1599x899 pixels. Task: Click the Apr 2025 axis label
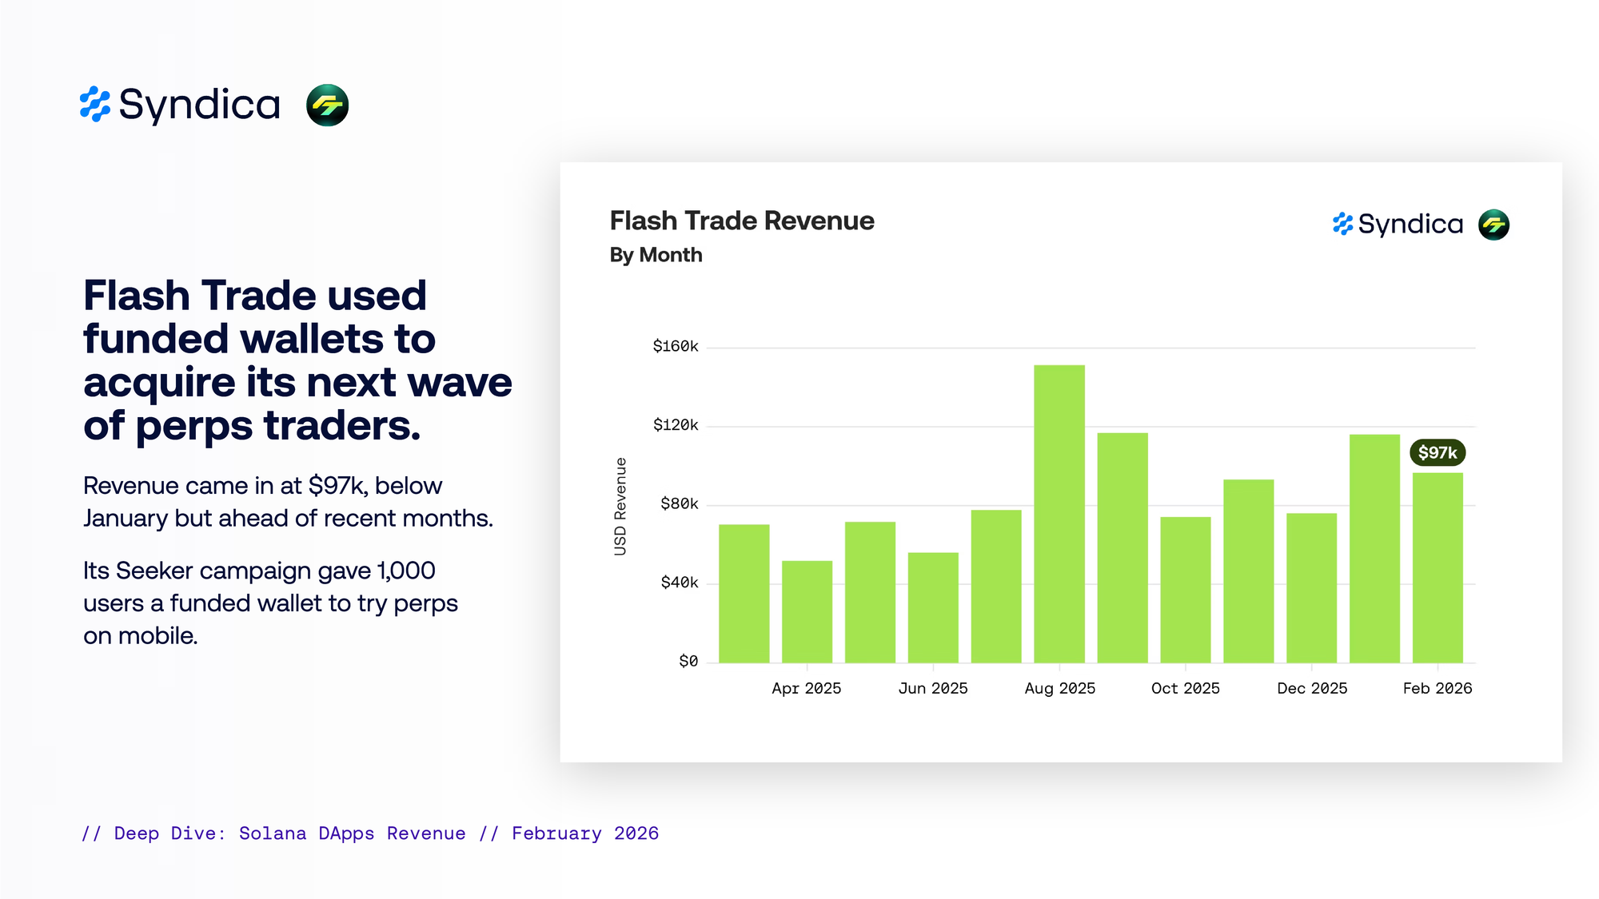tap(806, 688)
